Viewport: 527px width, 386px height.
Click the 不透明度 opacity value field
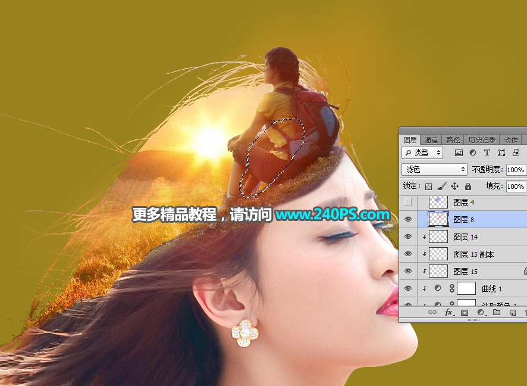[x=516, y=170]
